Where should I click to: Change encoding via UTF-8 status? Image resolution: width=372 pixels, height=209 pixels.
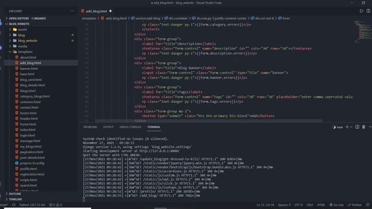point(298,205)
